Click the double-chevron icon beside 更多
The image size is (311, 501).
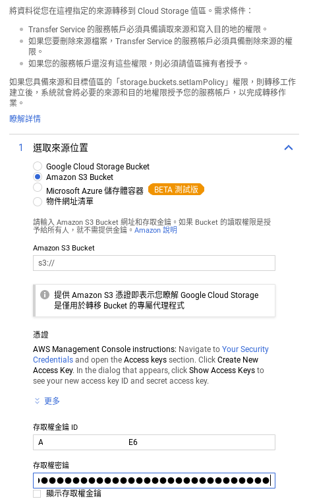point(37,401)
